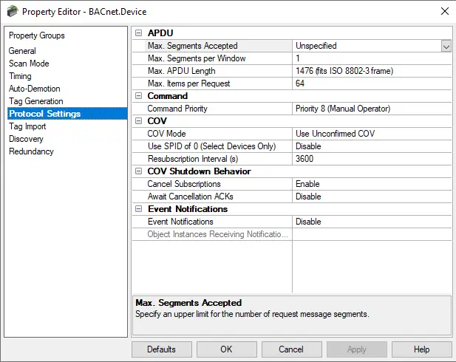
Task: Select the Command Priority property label
Action: 177,109
